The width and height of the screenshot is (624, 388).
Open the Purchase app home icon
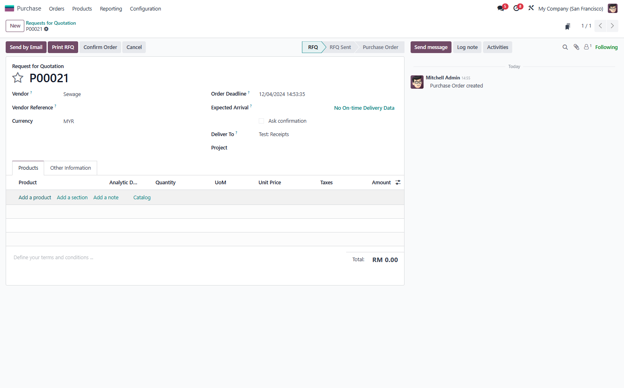pos(9,8)
